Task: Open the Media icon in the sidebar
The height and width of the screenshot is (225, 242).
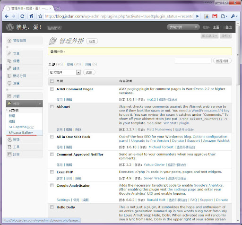Action: (x=9, y=61)
